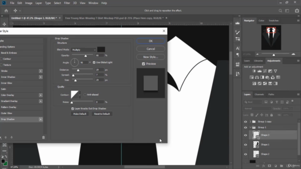Add a Color Balance adjustment
Image resolution: width=301 pixels, height=169 pixels.
coord(257,77)
